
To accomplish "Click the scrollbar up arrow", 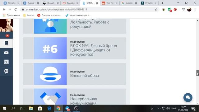I will coord(197,21).
